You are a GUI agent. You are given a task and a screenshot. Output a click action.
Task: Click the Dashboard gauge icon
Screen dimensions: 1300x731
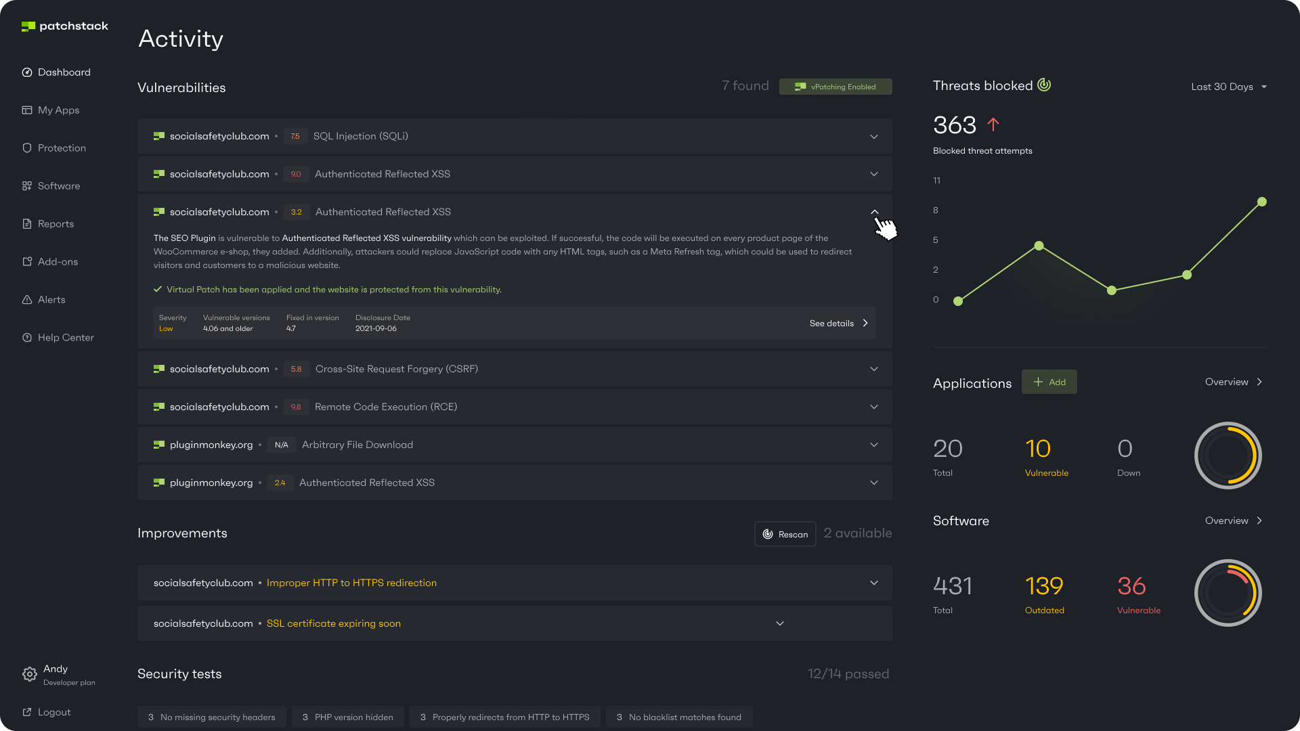[27, 72]
